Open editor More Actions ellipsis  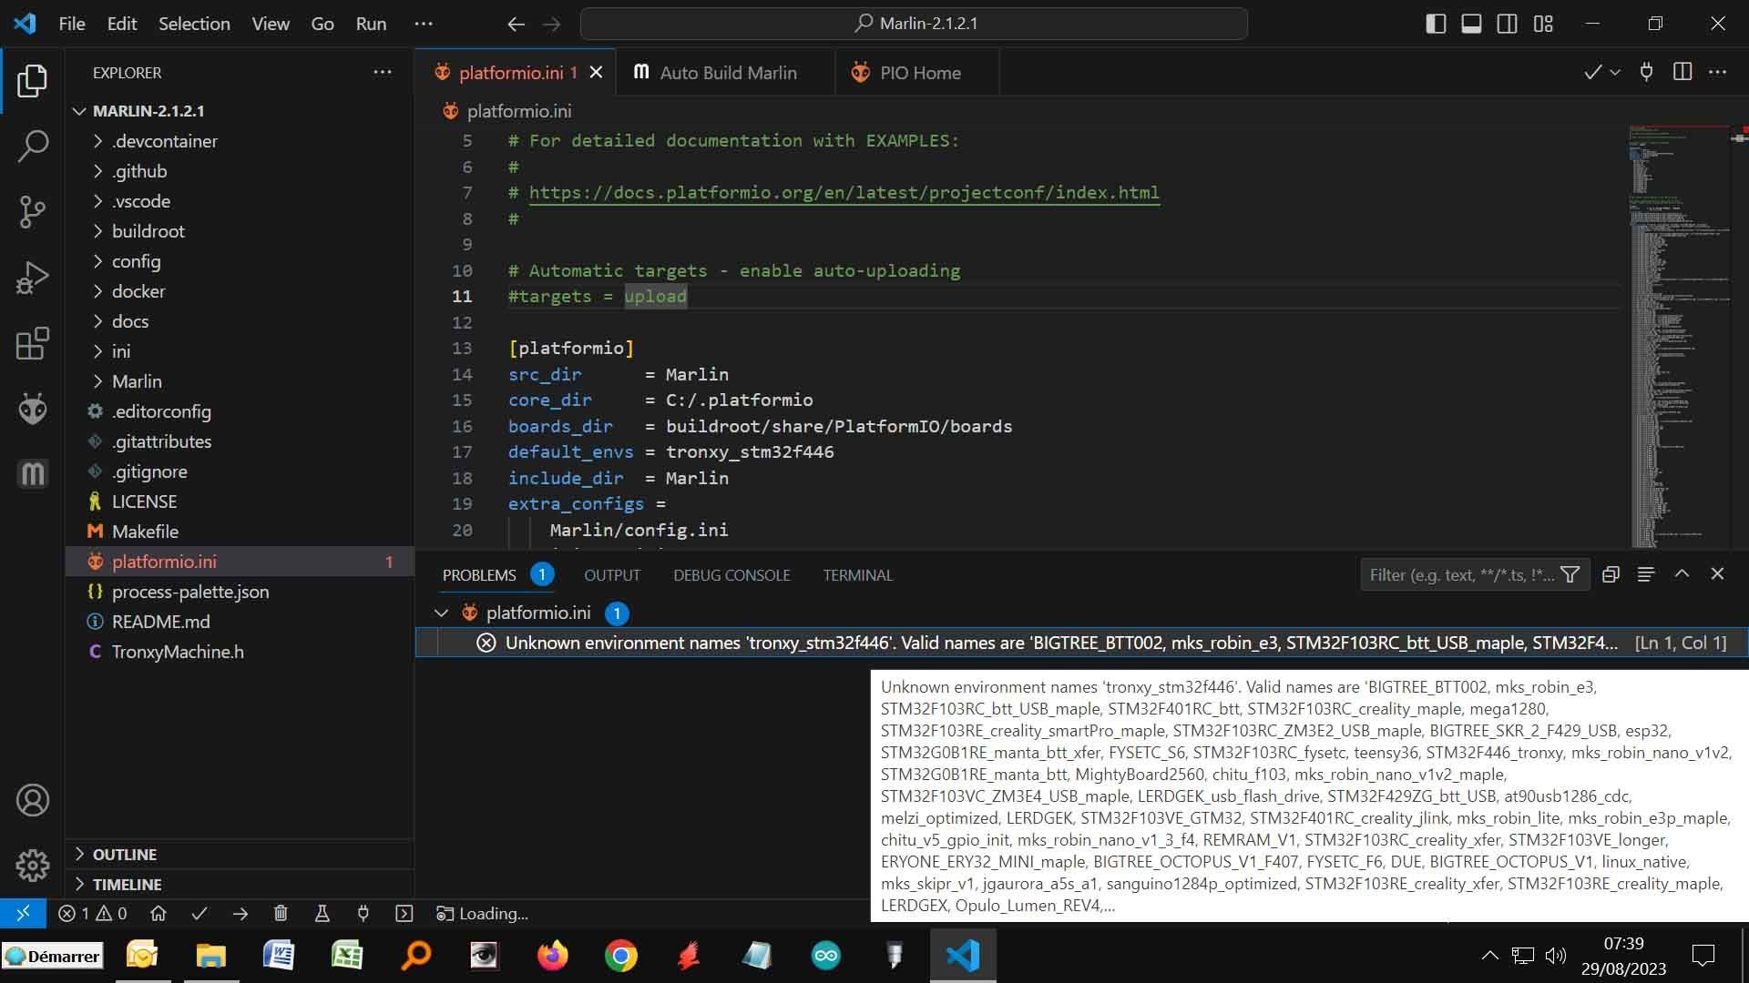coord(1718,72)
